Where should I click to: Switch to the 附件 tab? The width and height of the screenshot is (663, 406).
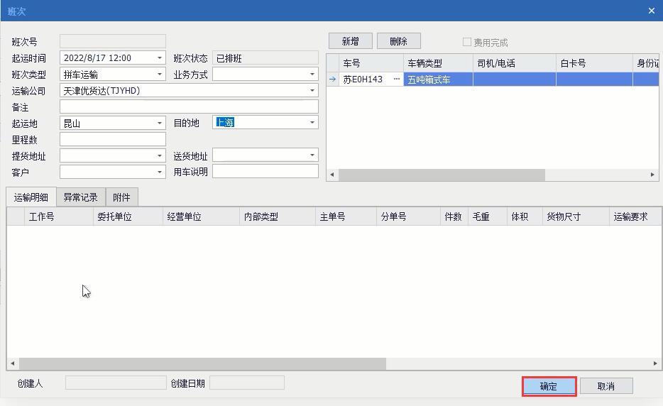121,197
